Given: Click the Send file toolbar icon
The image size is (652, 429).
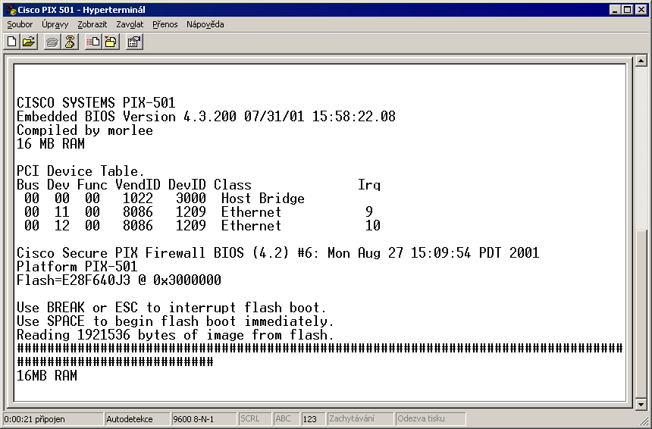Looking at the screenshot, I should (x=93, y=42).
